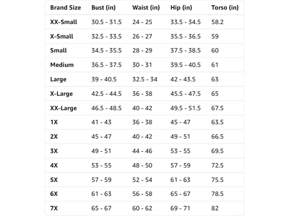Image resolution: width=289 pixels, height=216 pixels.
Task: Select the XX-Large size row label
Action: tap(63, 108)
